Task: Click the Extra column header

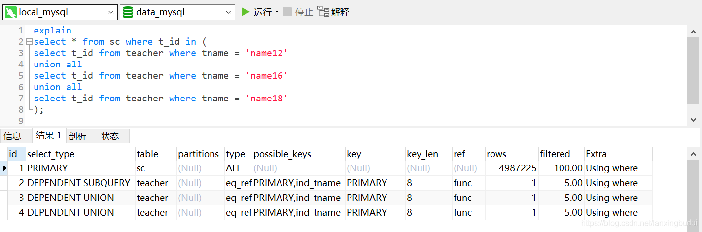Action: [x=618, y=154]
